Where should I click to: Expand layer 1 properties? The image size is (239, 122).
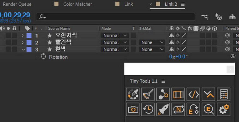pyautogui.click(x=23, y=36)
